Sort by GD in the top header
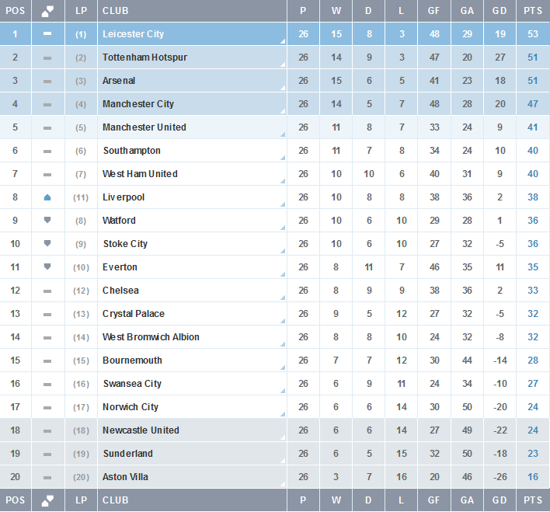The height and width of the screenshot is (512, 550). [x=500, y=11]
